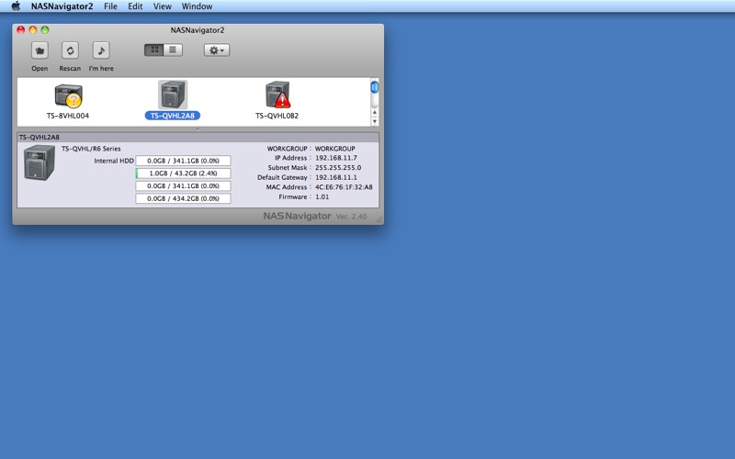
Task: Select the TS-QVHL2A8 device icon
Action: (x=173, y=95)
